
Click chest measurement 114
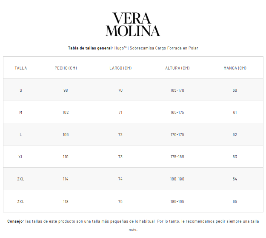(66, 179)
